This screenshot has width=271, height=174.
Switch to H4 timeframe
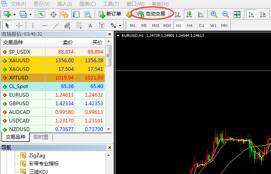click(x=190, y=25)
